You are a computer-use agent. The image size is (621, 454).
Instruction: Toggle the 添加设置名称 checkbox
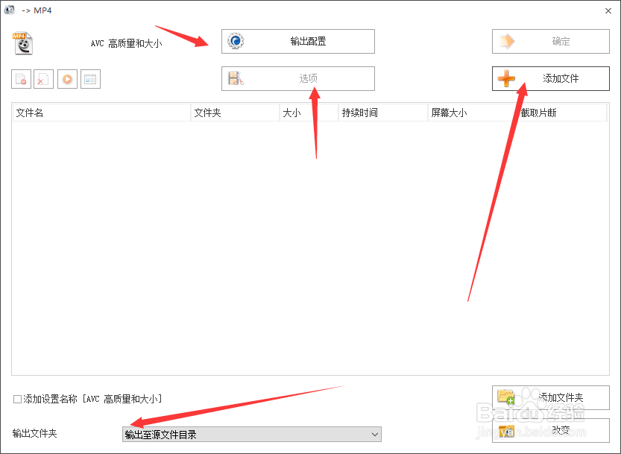[x=17, y=399]
